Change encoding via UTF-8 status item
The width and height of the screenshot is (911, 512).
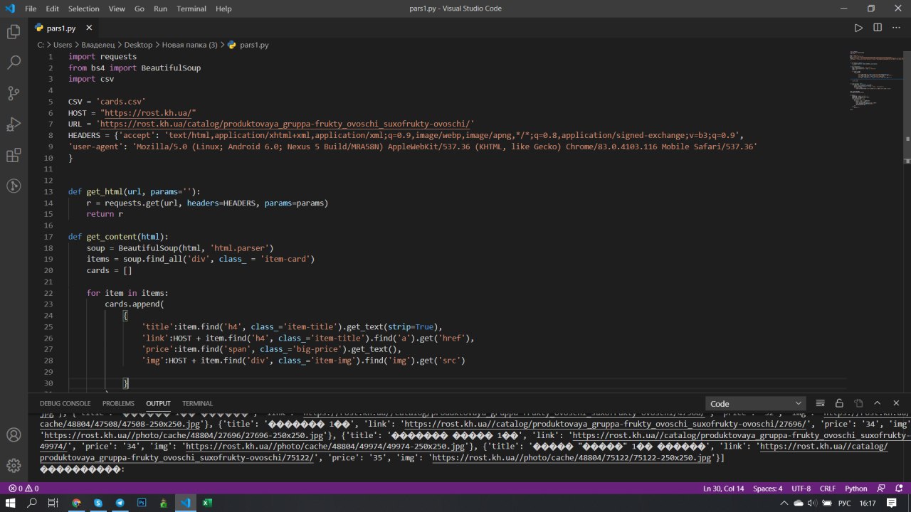pos(801,489)
